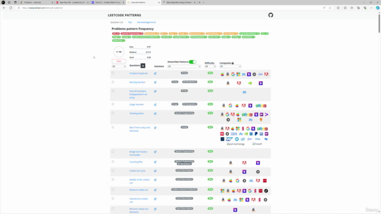Viewport: 381px width, 214px height.
Task: Click the Greedy pattern tag in Best Time row
Action: click(x=185, y=127)
